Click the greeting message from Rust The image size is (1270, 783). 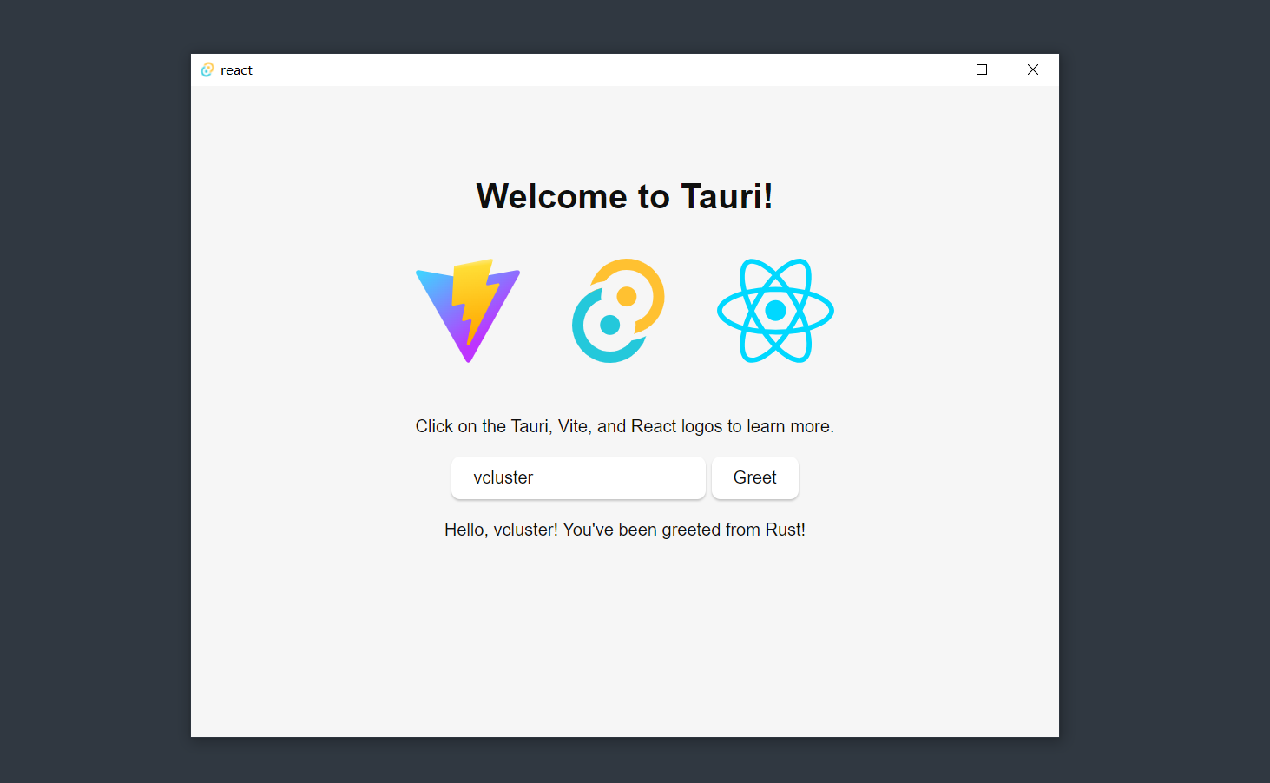(x=624, y=529)
